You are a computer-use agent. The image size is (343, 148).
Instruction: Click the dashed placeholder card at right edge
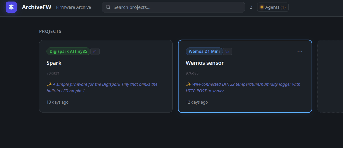[x=330, y=76]
